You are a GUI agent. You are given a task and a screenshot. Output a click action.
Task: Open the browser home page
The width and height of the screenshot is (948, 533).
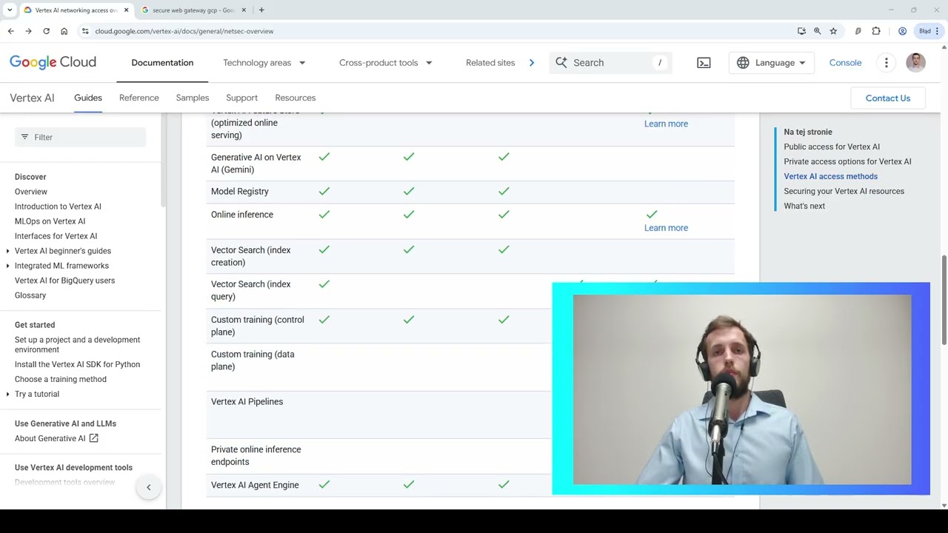click(x=64, y=31)
